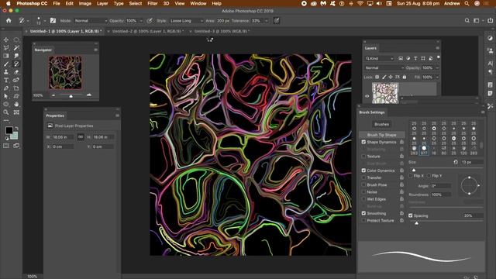The width and height of the screenshot is (496, 279).
Task: Filter layers by type (T) icon
Action: tap(415, 59)
